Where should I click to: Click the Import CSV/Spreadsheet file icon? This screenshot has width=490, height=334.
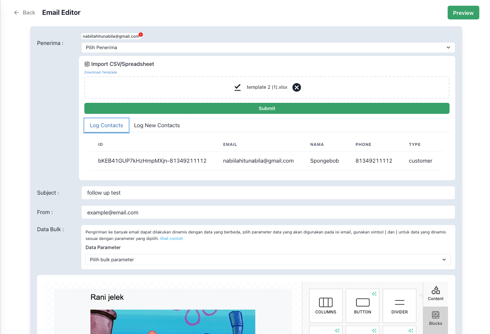click(x=87, y=64)
